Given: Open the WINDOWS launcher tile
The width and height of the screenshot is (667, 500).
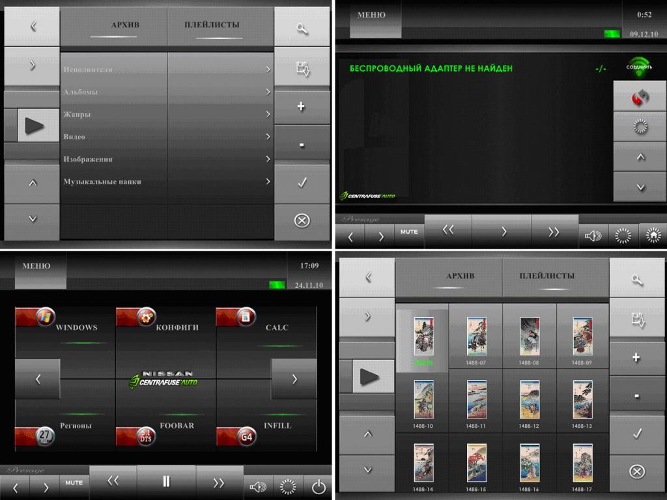Looking at the screenshot, I should pos(65,327).
